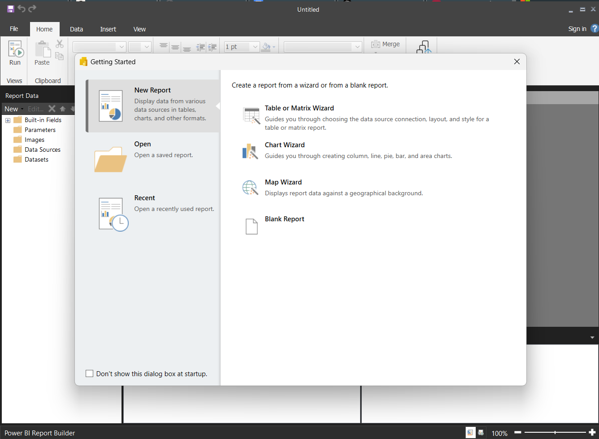Click the Map Wizard globe icon

250,188
